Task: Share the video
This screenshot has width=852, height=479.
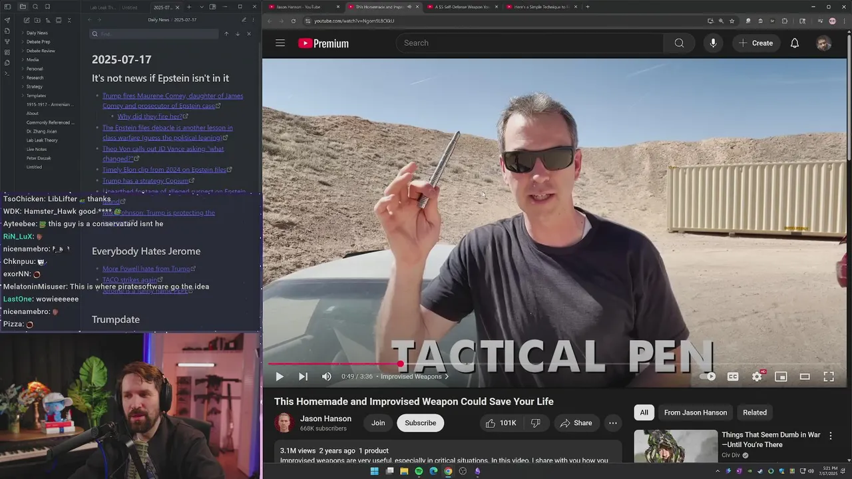Action: [576, 423]
